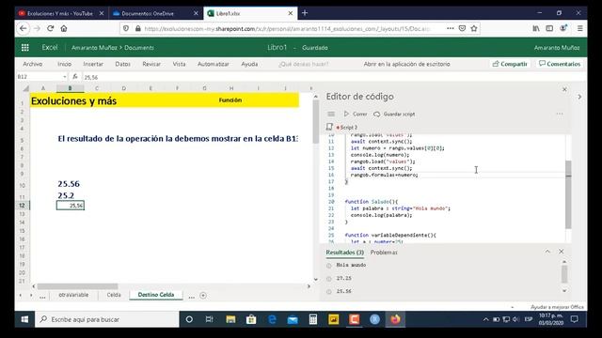Go to browser home page icon
Screen dimensions: 602x338
point(64,28)
